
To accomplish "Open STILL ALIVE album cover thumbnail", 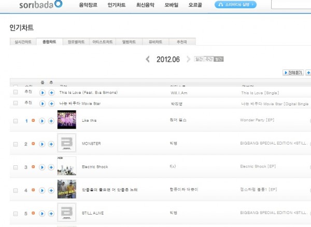I will (x=67, y=212).
